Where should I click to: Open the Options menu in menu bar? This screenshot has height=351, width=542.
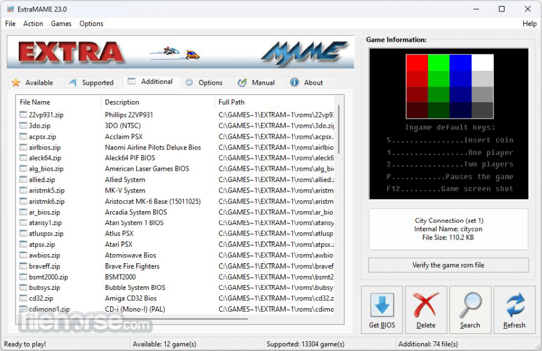tap(91, 24)
